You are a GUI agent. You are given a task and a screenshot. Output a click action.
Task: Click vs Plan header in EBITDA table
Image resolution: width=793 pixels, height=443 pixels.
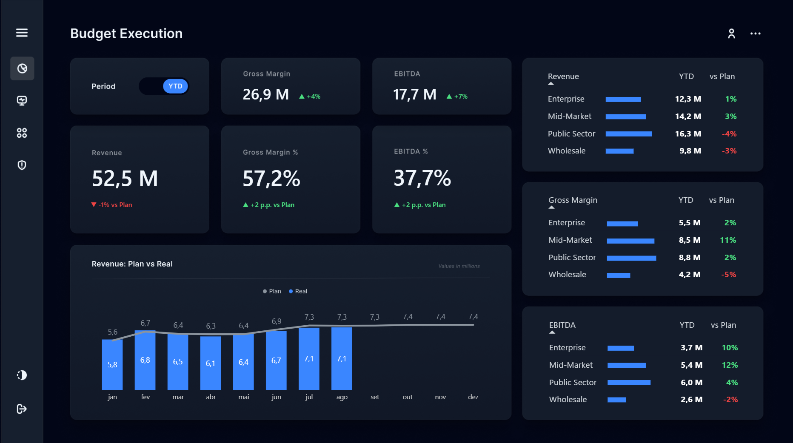[723, 325]
